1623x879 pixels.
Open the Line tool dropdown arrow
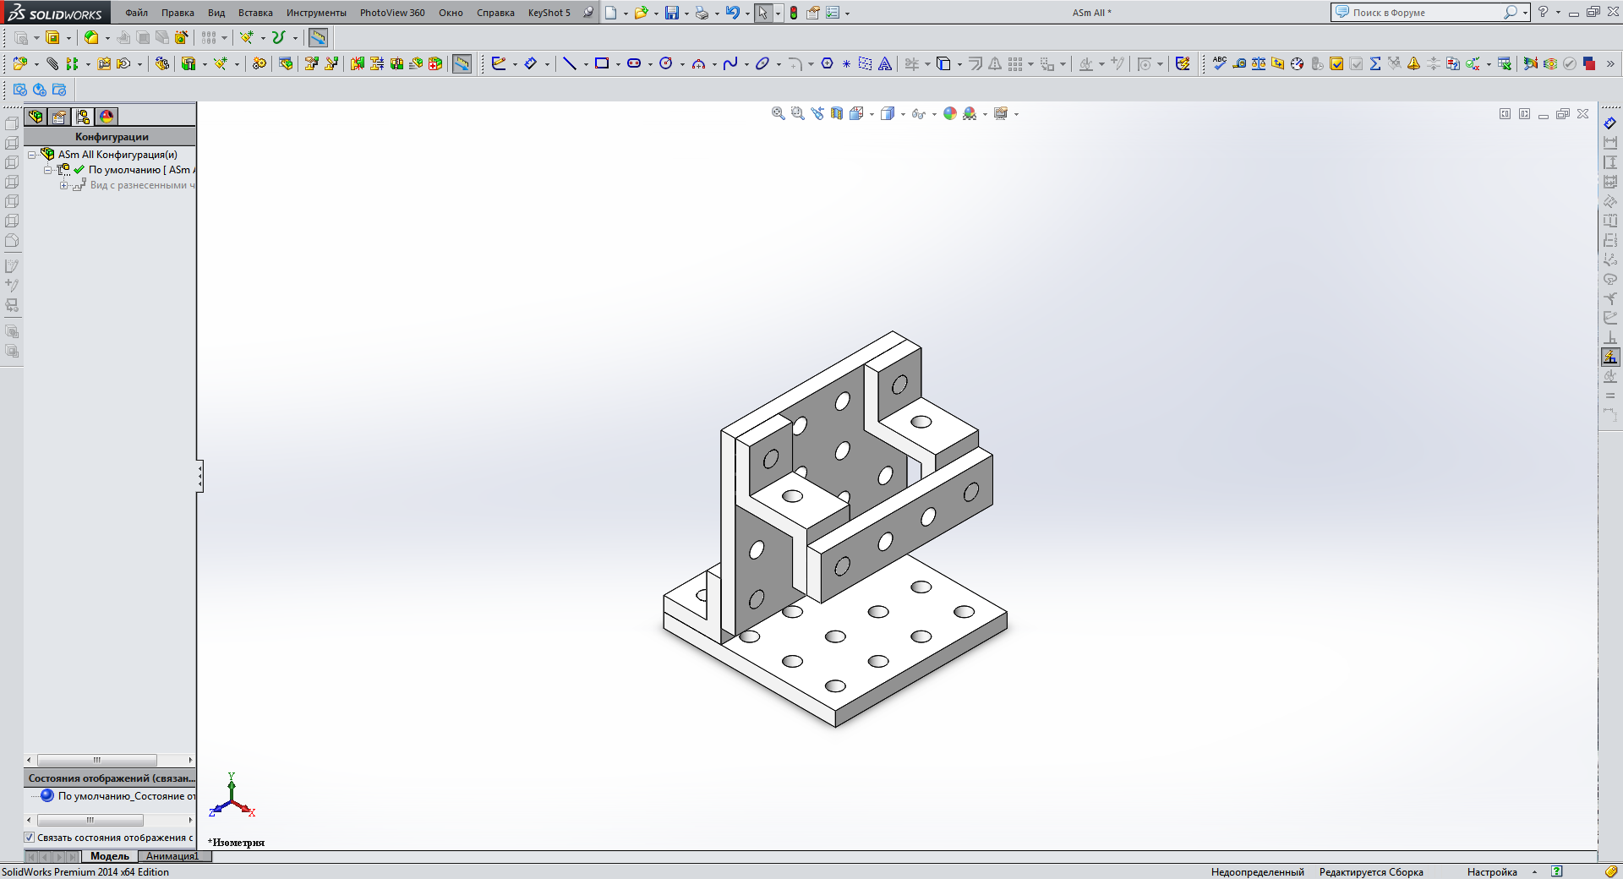(586, 64)
